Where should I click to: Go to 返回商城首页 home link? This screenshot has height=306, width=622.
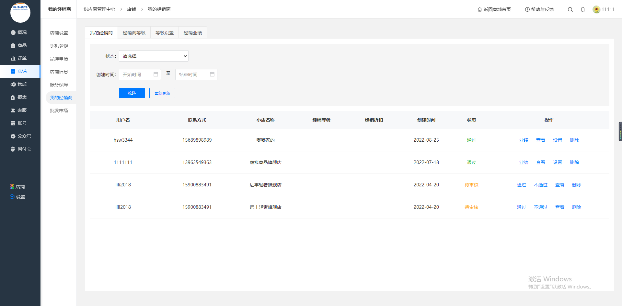click(x=494, y=9)
